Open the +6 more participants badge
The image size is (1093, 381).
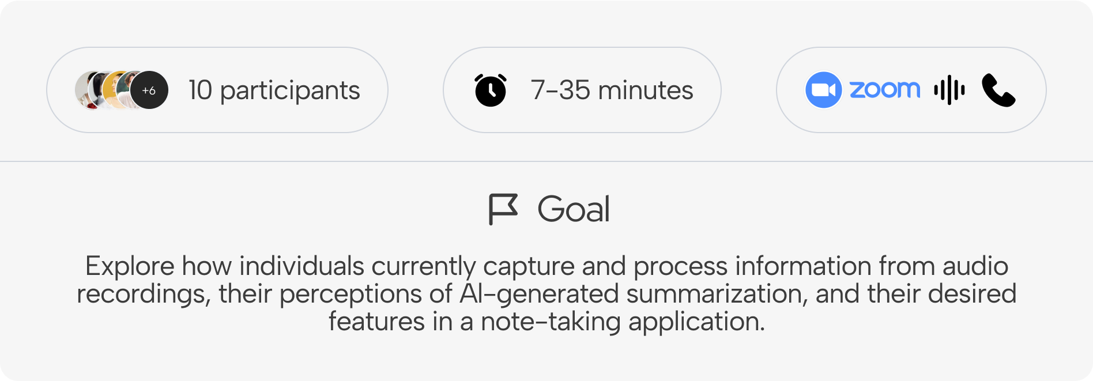point(149,90)
